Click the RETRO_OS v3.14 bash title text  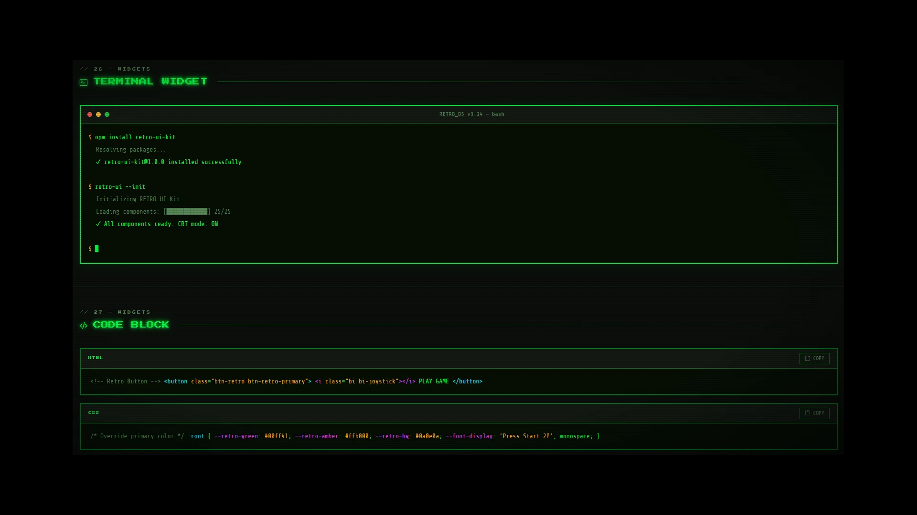tap(472, 114)
